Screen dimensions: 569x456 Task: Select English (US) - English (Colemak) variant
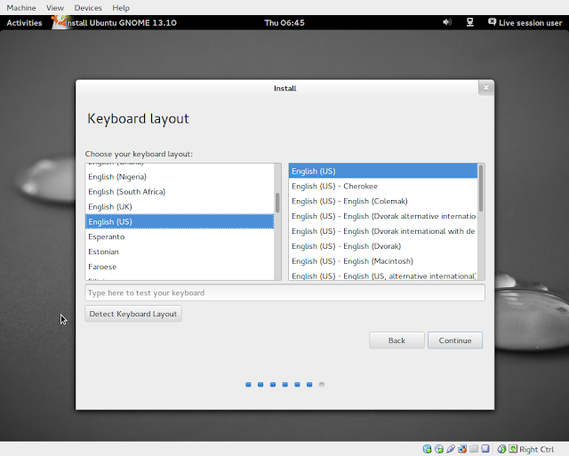click(383, 201)
